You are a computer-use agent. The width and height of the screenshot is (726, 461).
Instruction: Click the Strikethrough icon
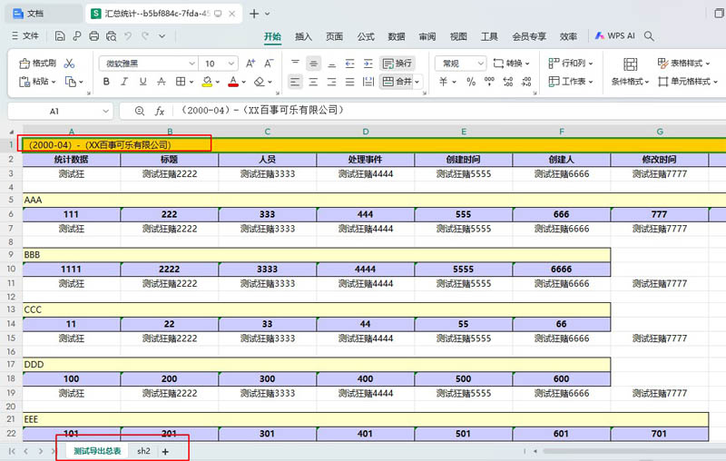pos(162,82)
